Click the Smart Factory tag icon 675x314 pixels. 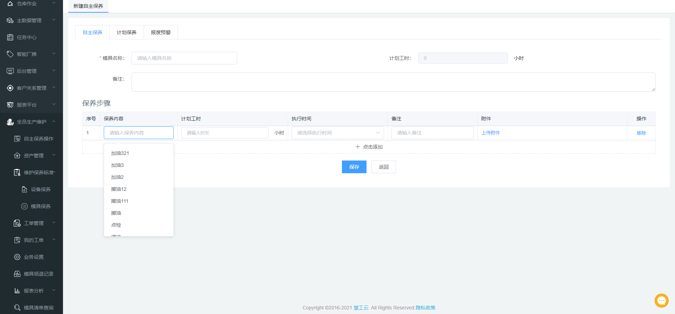pos(10,54)
